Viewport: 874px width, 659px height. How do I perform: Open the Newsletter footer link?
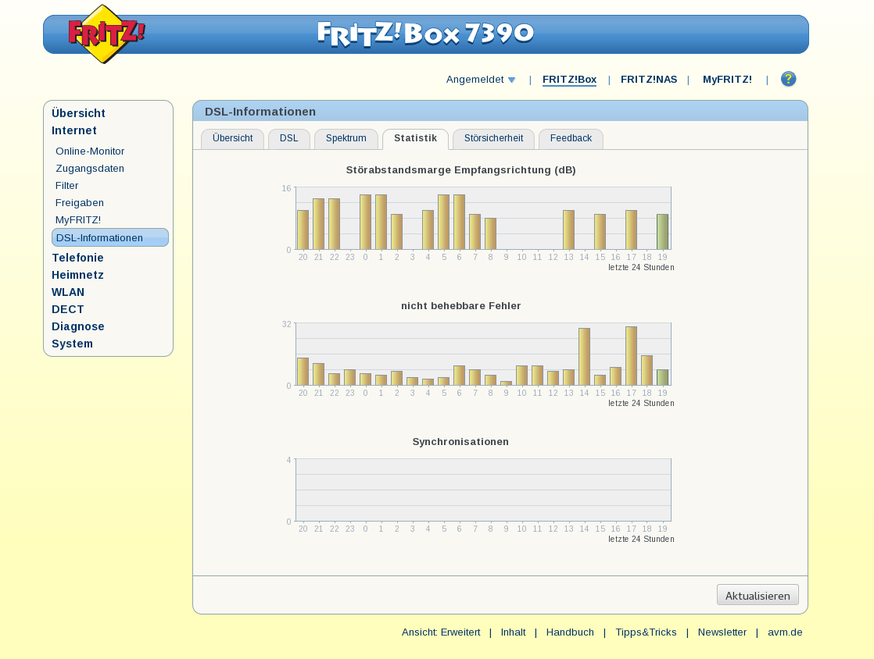pyautogui.click(x=722, y=632)
